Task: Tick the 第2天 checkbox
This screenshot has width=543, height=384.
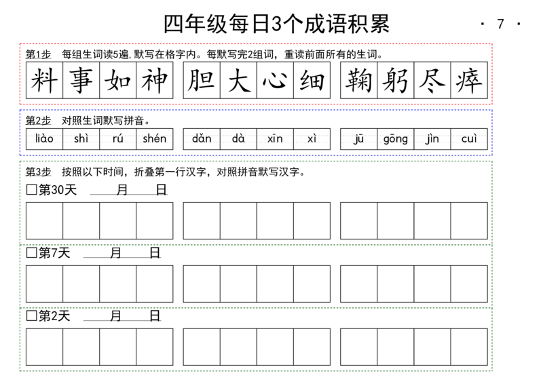Action: pyautogui.click(x=31, y=315)
